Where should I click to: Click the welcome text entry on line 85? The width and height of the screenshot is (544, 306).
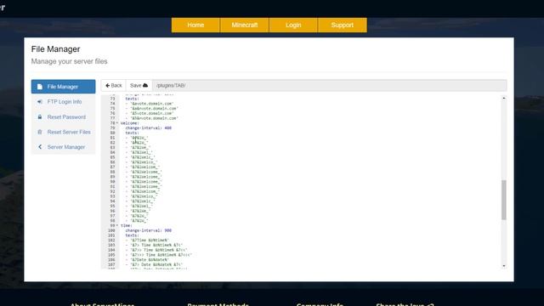(x=143, y=157)
